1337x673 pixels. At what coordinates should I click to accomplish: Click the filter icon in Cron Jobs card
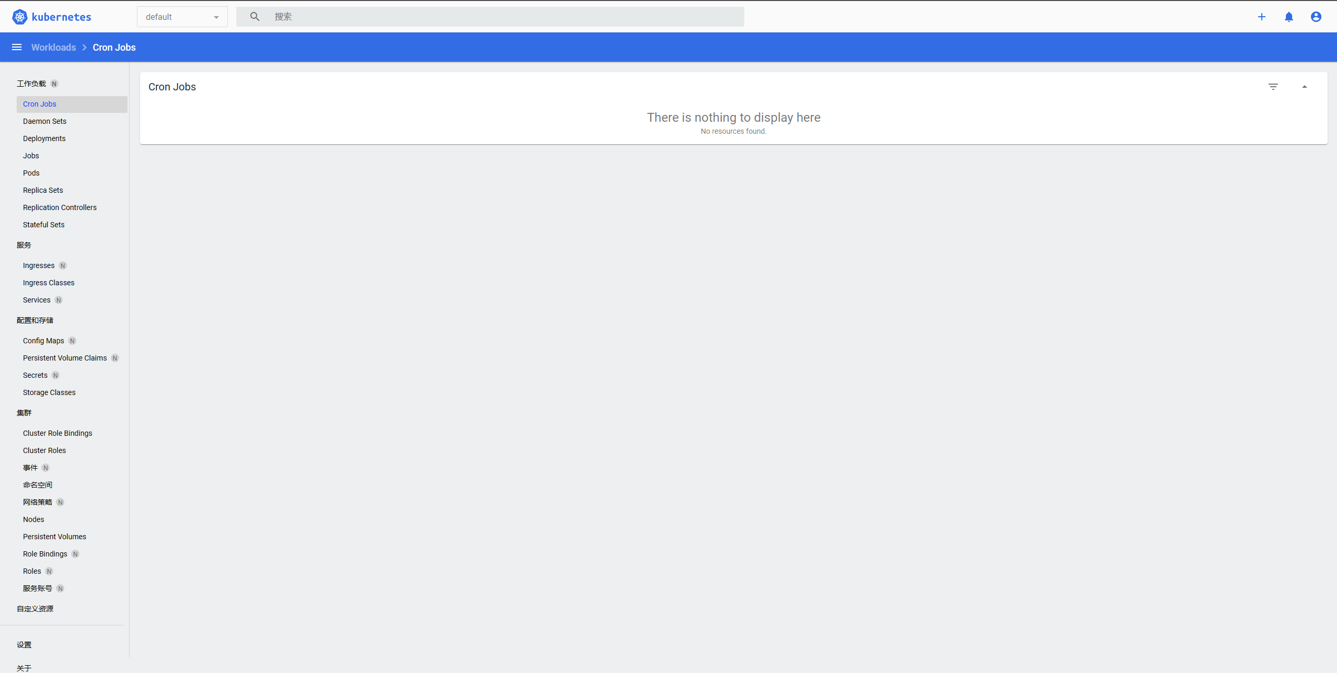(x=1273, y=87)
